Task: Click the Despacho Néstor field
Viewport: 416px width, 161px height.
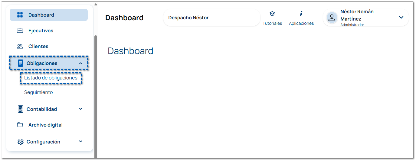Action: [211, 18]
